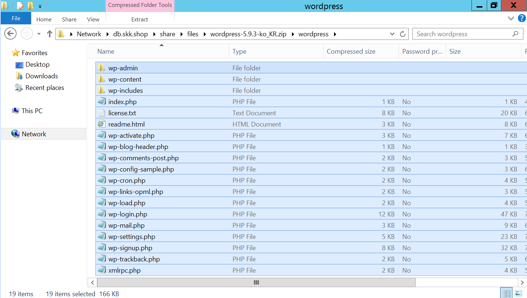Image resolution: width=527 pixels, height=298 pixels.
Task: Click wp-trackback.php file name
Action: coord(134,259)
